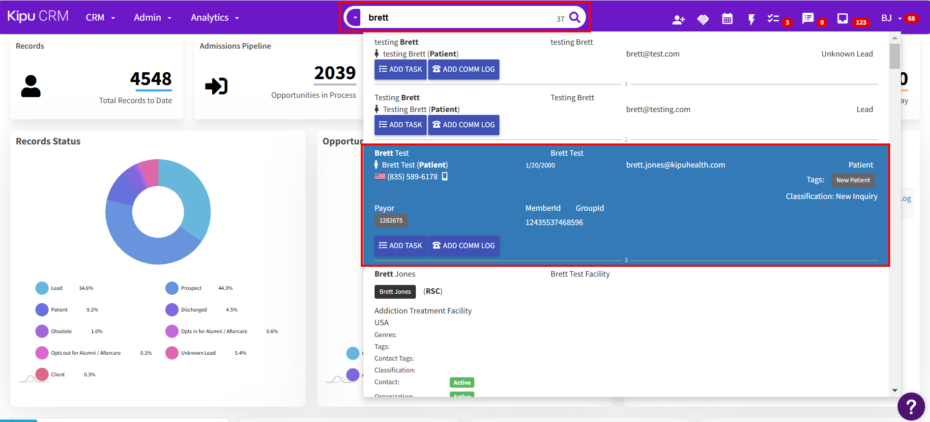
Task: Click the purple help question mark
Action: tap(911, 407)
